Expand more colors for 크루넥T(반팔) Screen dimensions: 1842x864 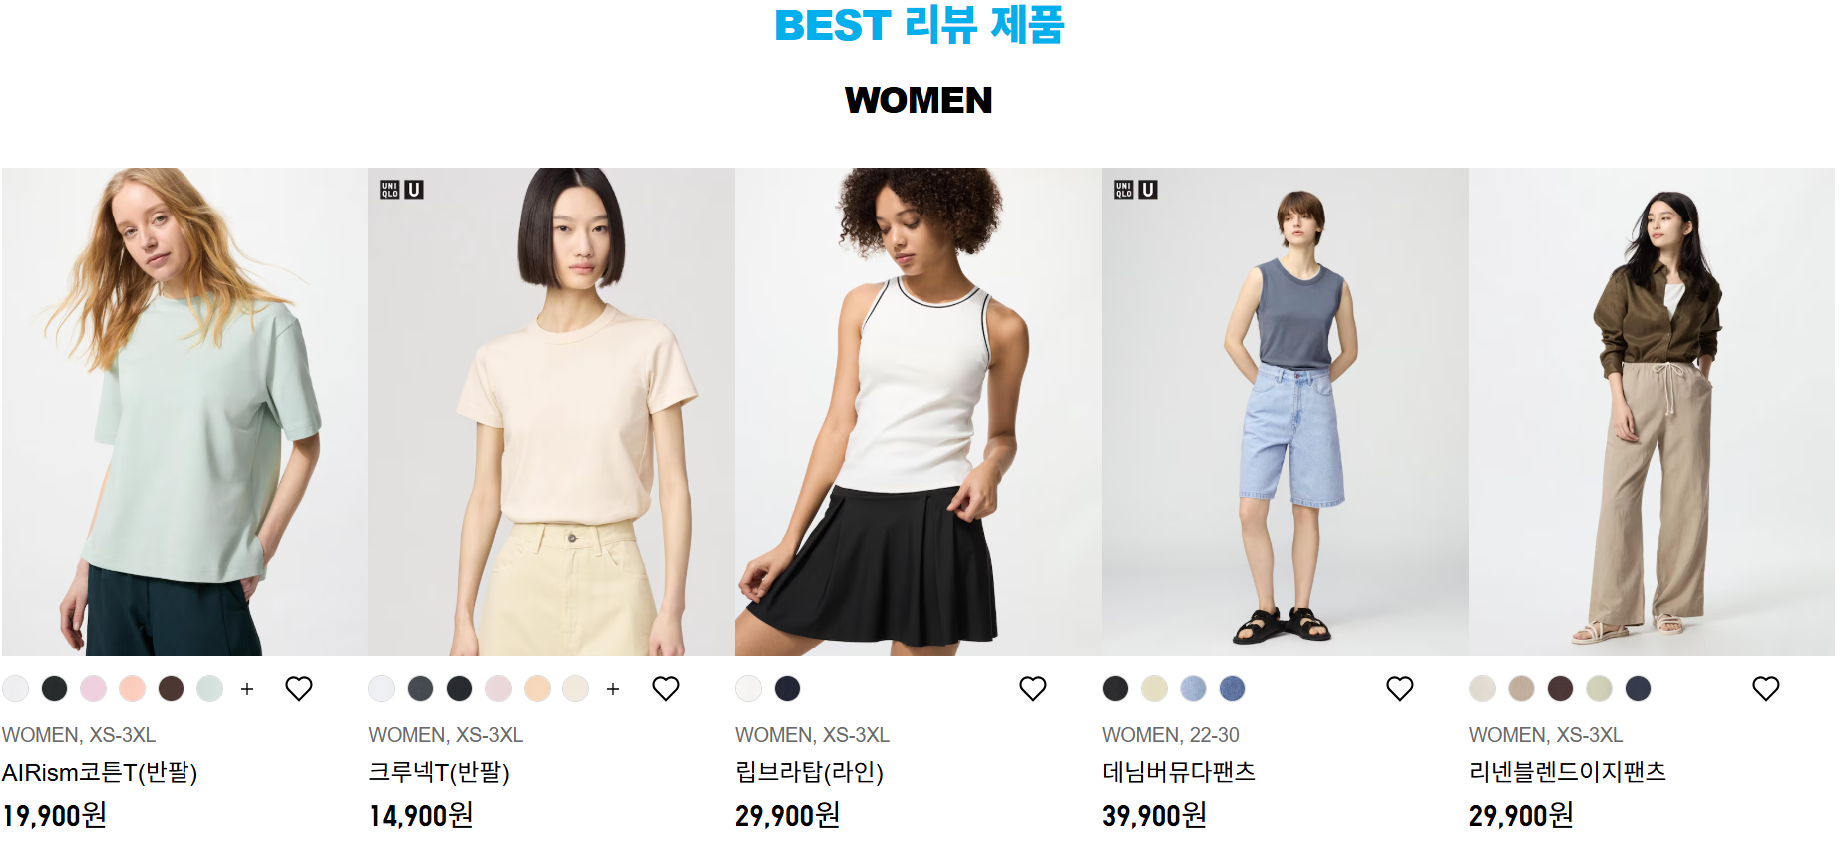[x=613, y=689]
